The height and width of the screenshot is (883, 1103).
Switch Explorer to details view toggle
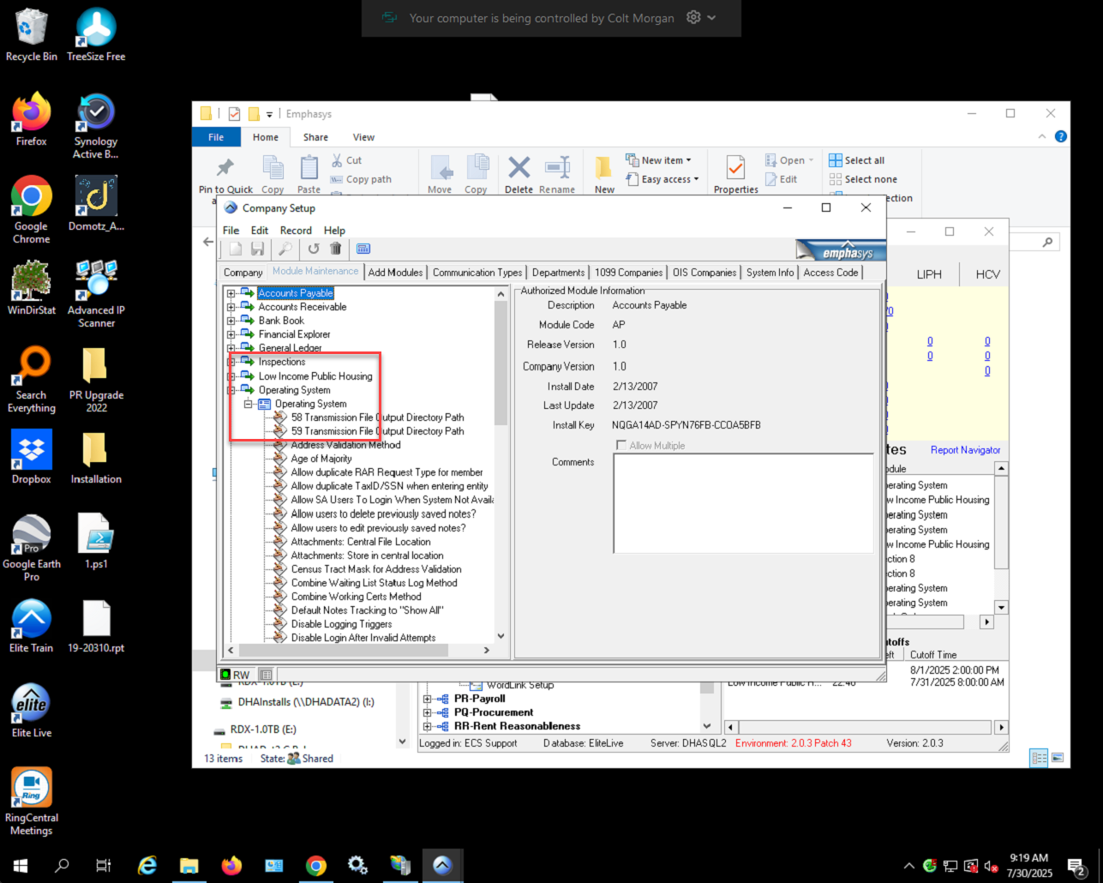click(x=1039, y=758)
